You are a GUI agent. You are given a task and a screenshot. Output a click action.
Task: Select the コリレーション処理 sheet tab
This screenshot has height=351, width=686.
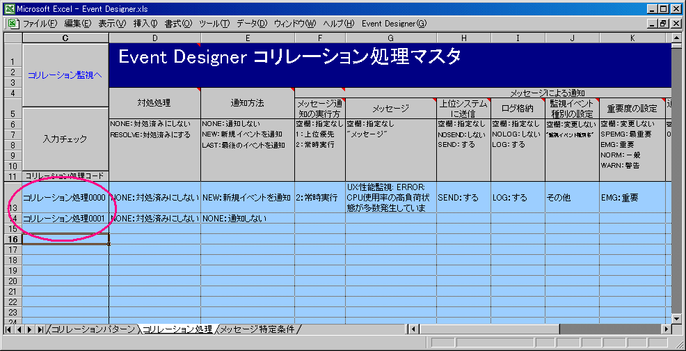click(x=177, y=329)
